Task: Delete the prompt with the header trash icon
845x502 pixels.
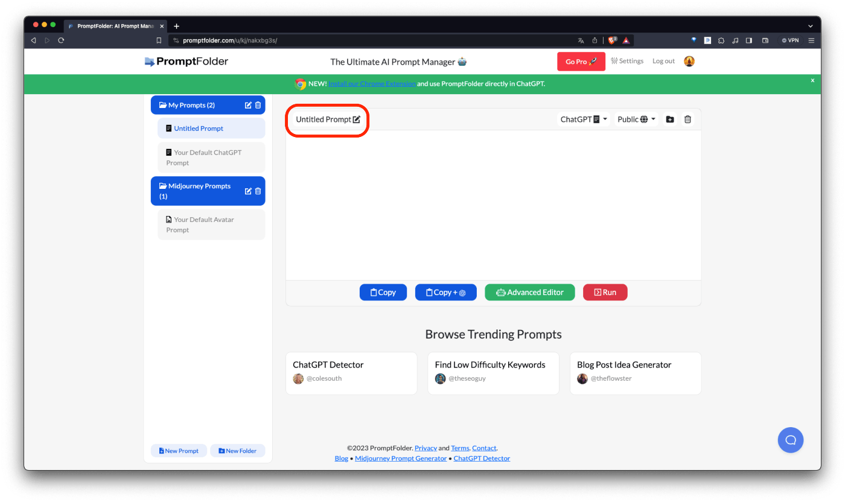Action: [x=687, y=119]
